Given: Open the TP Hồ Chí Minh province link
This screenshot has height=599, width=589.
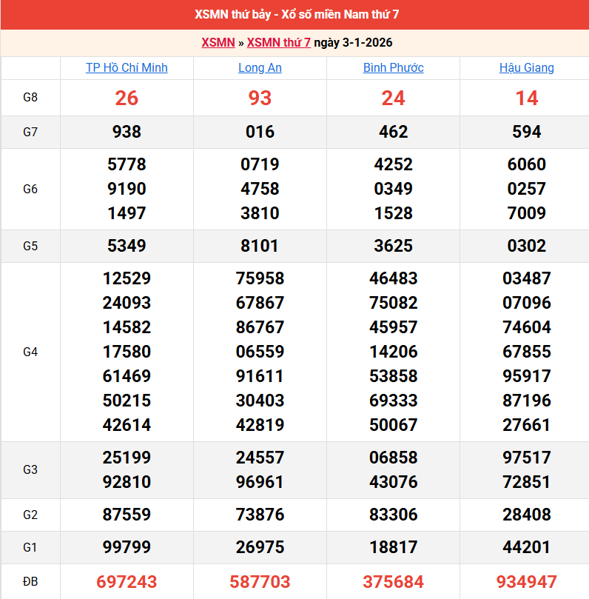Looking at the screenshot, I should tap(127, 67).
